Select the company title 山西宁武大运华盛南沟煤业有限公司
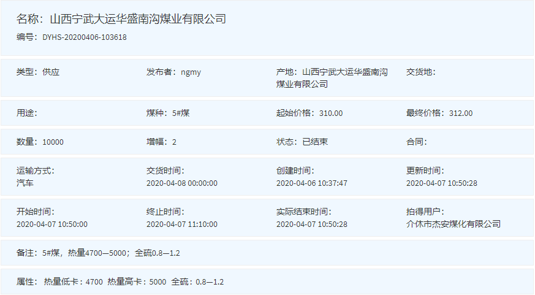The image size is (535, 295). [138, 19]
